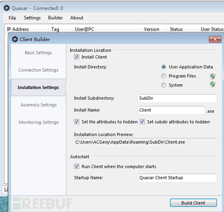Click the Client Builder dialog title icon
The width and height of the screenshot is (224, 212).
(x=15, y=39)
